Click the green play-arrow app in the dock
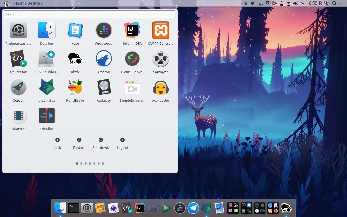Viewport: 347px width, 217px height. click(167, 208)
